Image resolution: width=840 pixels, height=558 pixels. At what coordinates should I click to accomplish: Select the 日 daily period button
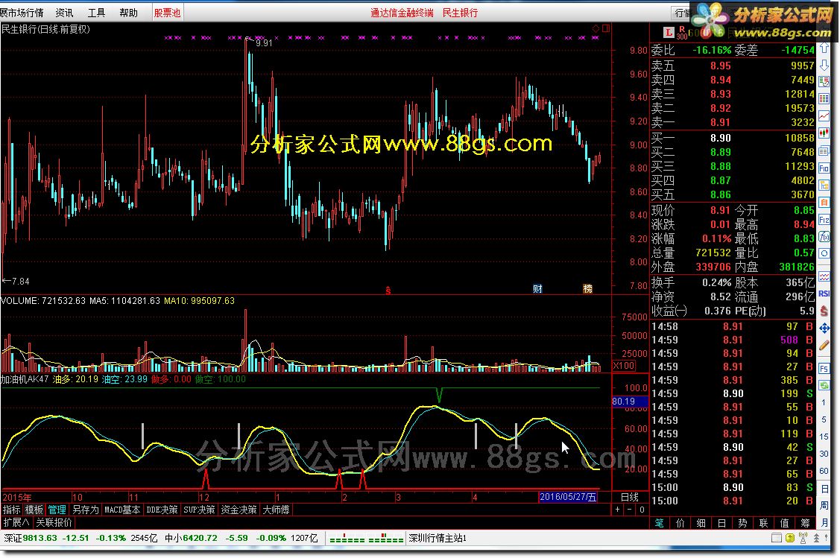point(824,489)
